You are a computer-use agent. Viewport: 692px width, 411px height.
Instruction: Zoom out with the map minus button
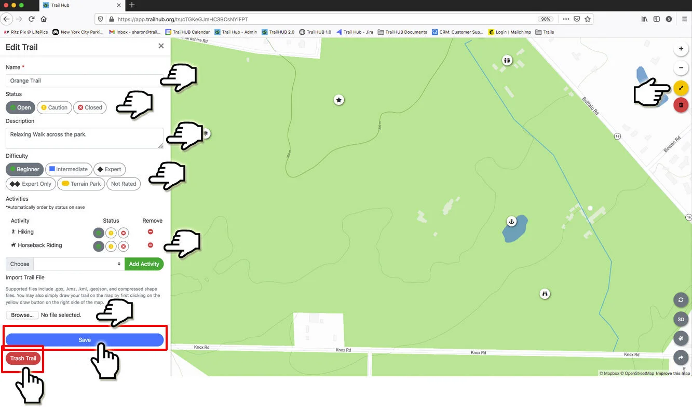click(x=681, y=68)
